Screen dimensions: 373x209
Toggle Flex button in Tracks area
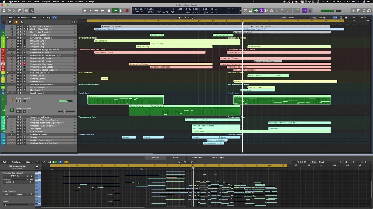[48, 17]
